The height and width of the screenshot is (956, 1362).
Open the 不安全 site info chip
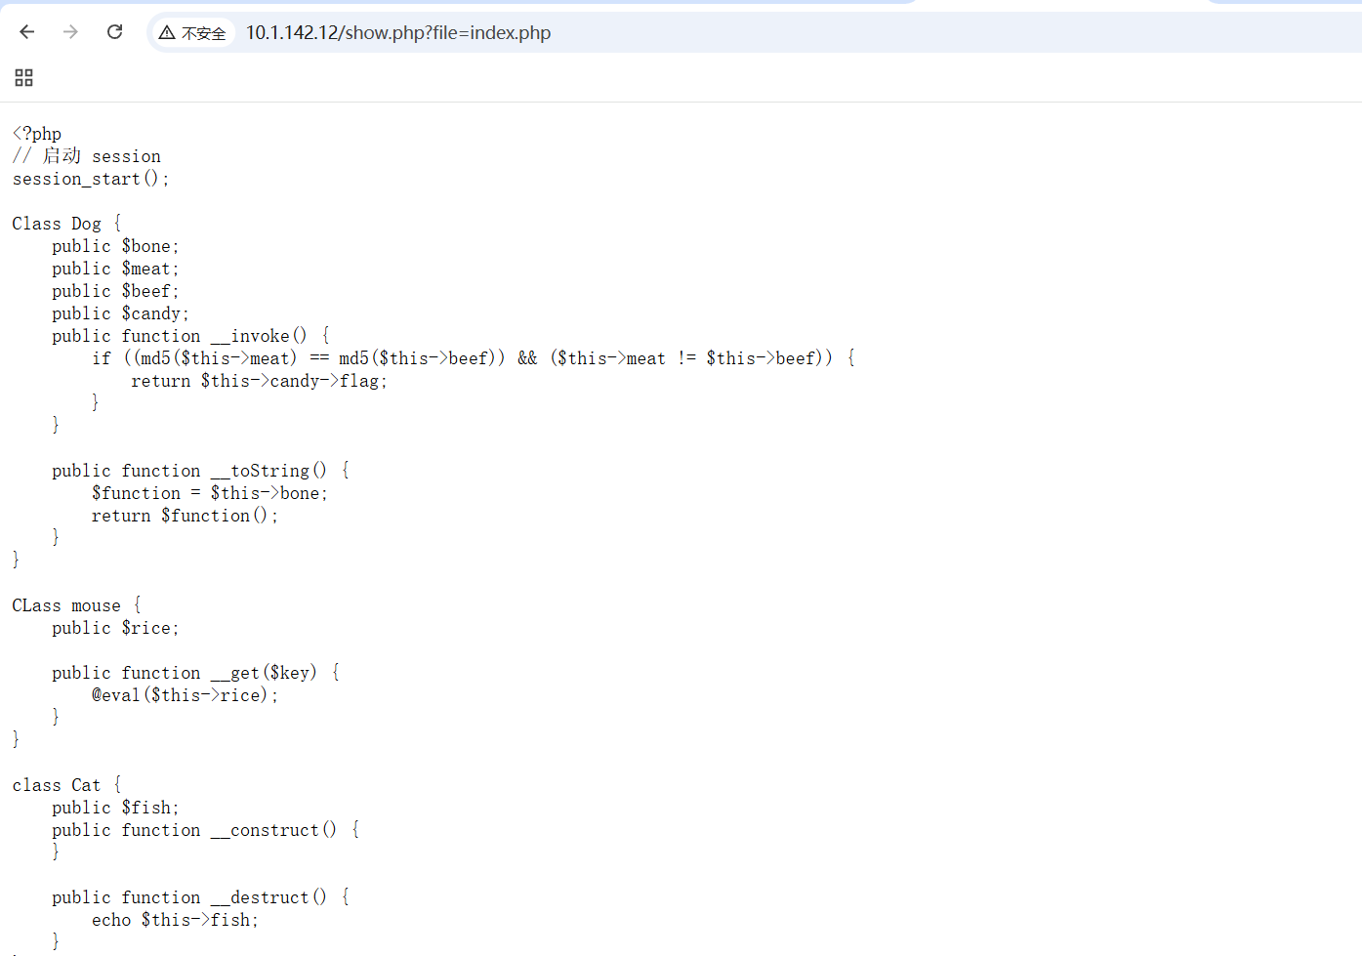click(193, 33)
